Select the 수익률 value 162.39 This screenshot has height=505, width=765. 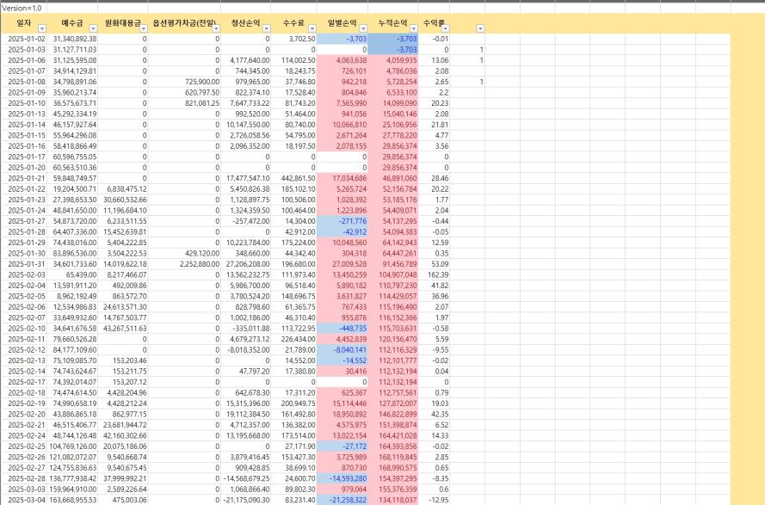pos(434,275)
